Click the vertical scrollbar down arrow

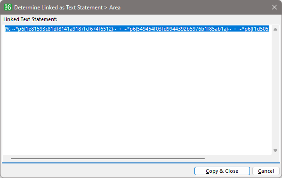[275, 151]
